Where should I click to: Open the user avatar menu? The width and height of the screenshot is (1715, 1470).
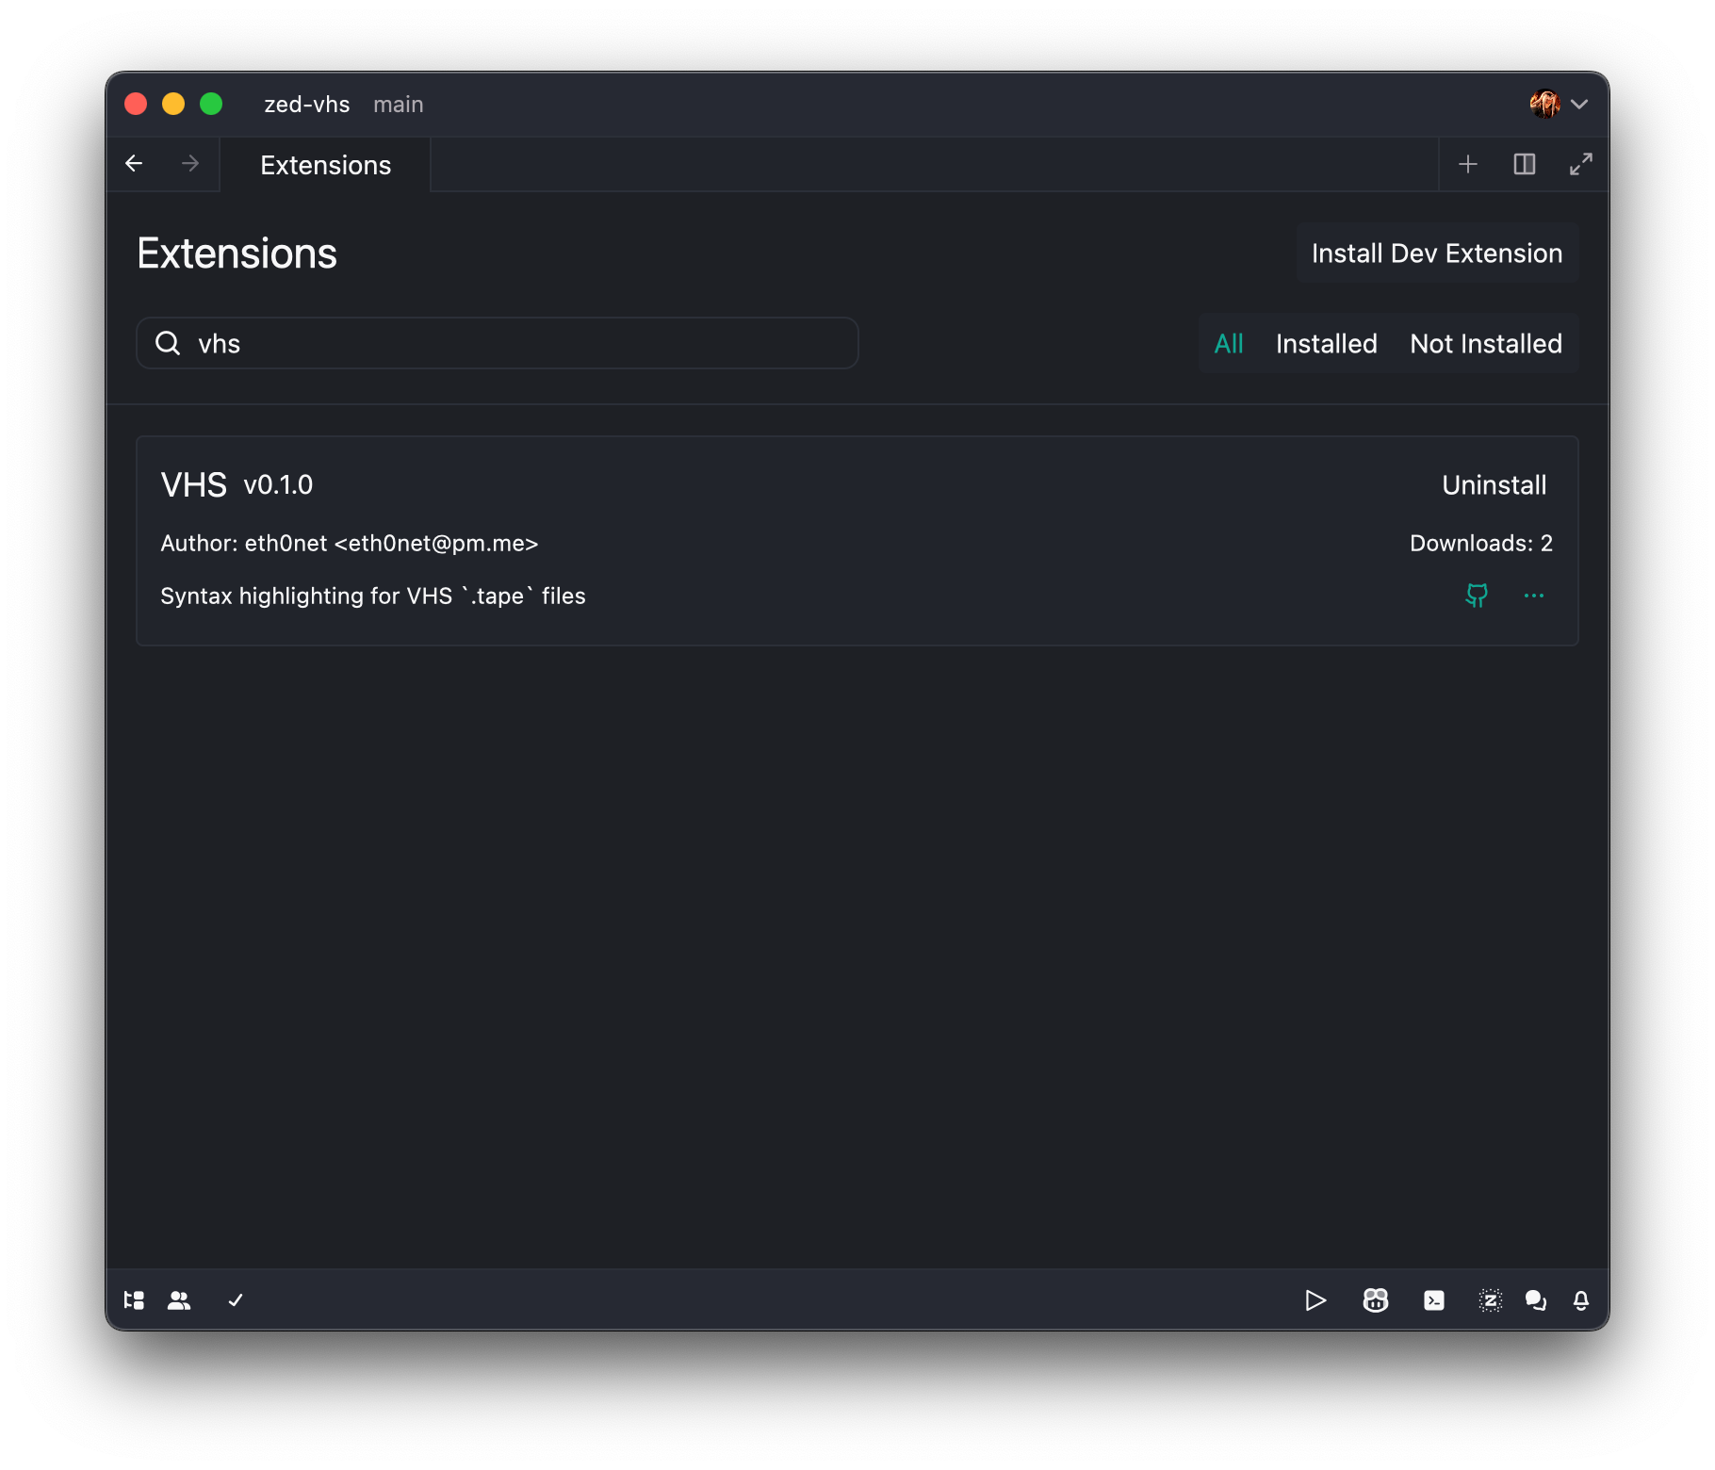coord(1545,104)
